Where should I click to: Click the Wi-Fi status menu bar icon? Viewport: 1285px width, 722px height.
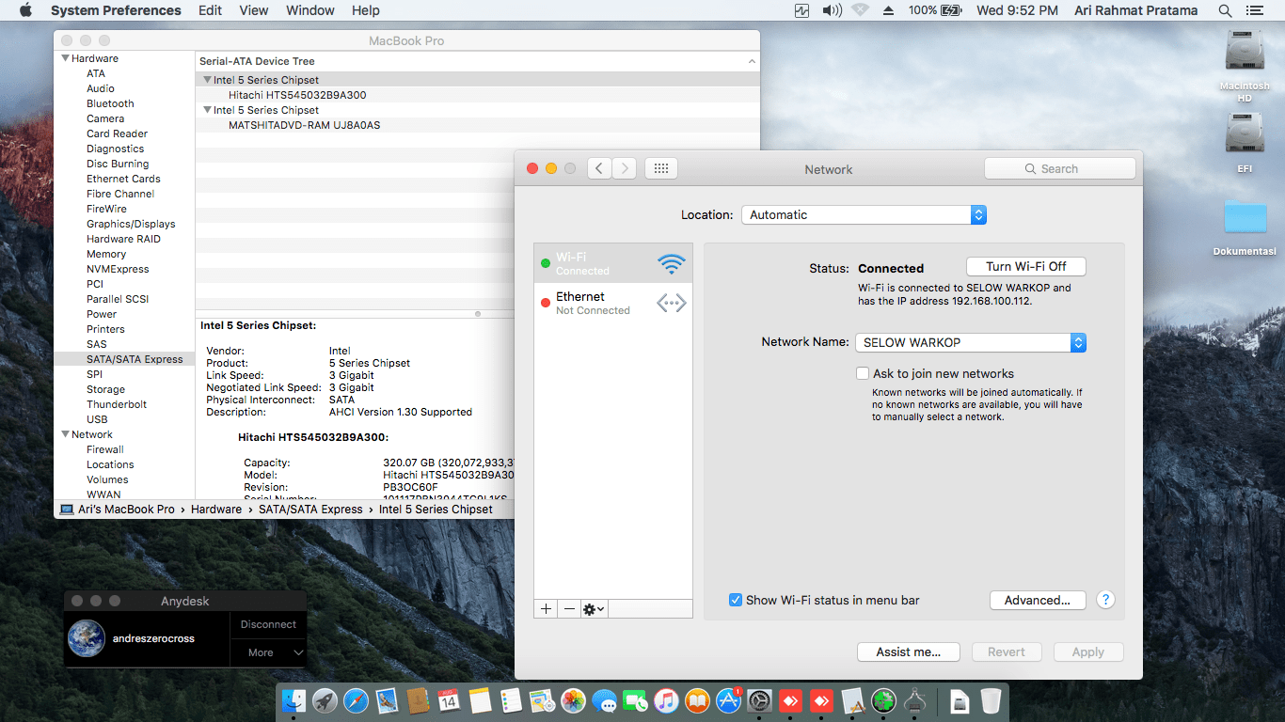(x=860, y=10)
